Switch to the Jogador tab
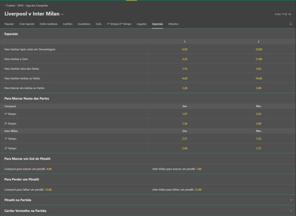The height and width of the screenshot is (216, 296). pos(142,24)
